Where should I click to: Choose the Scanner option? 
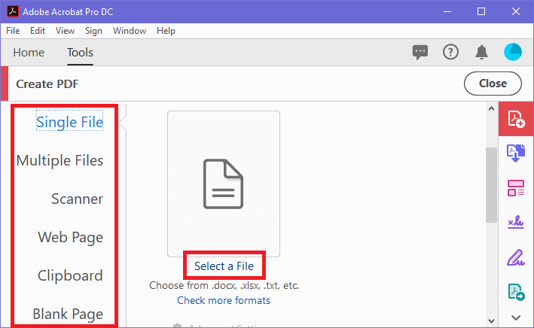click(78, 199)
